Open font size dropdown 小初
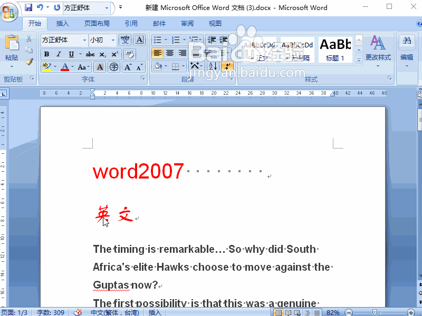Viewport: 422px width, 316px height. pos(113,40)
